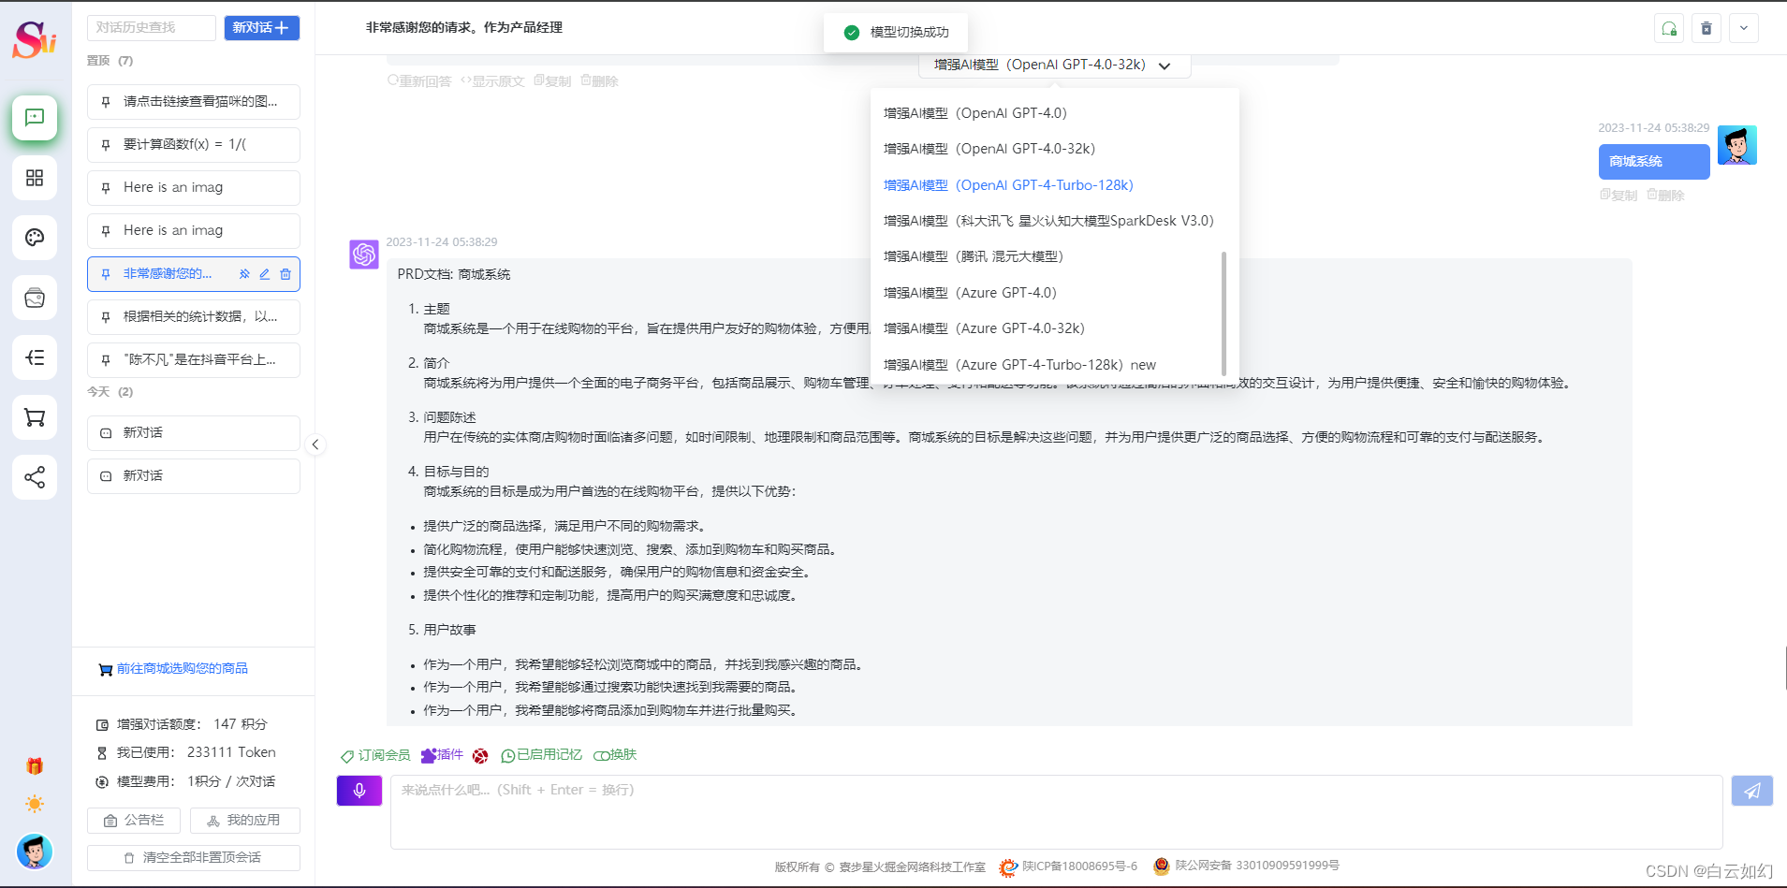Screen dimensions: 1787x888
Task: Open pinned chat 请点击链接查看猫咪的图
Action: click(194, 102)
